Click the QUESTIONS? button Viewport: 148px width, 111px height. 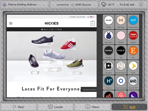pyautogui.click(x=89, y=90)
